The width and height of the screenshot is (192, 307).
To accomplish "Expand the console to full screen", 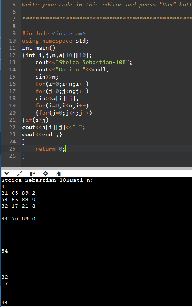I will click(x=20, y=173).
